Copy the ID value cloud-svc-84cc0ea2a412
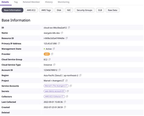 pyautogui.click(x=69, y=28)
